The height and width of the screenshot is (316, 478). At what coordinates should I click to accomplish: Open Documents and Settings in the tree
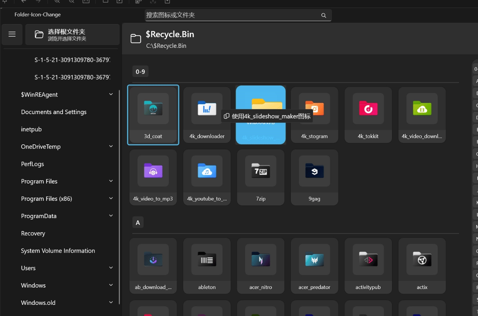point(54,112)
